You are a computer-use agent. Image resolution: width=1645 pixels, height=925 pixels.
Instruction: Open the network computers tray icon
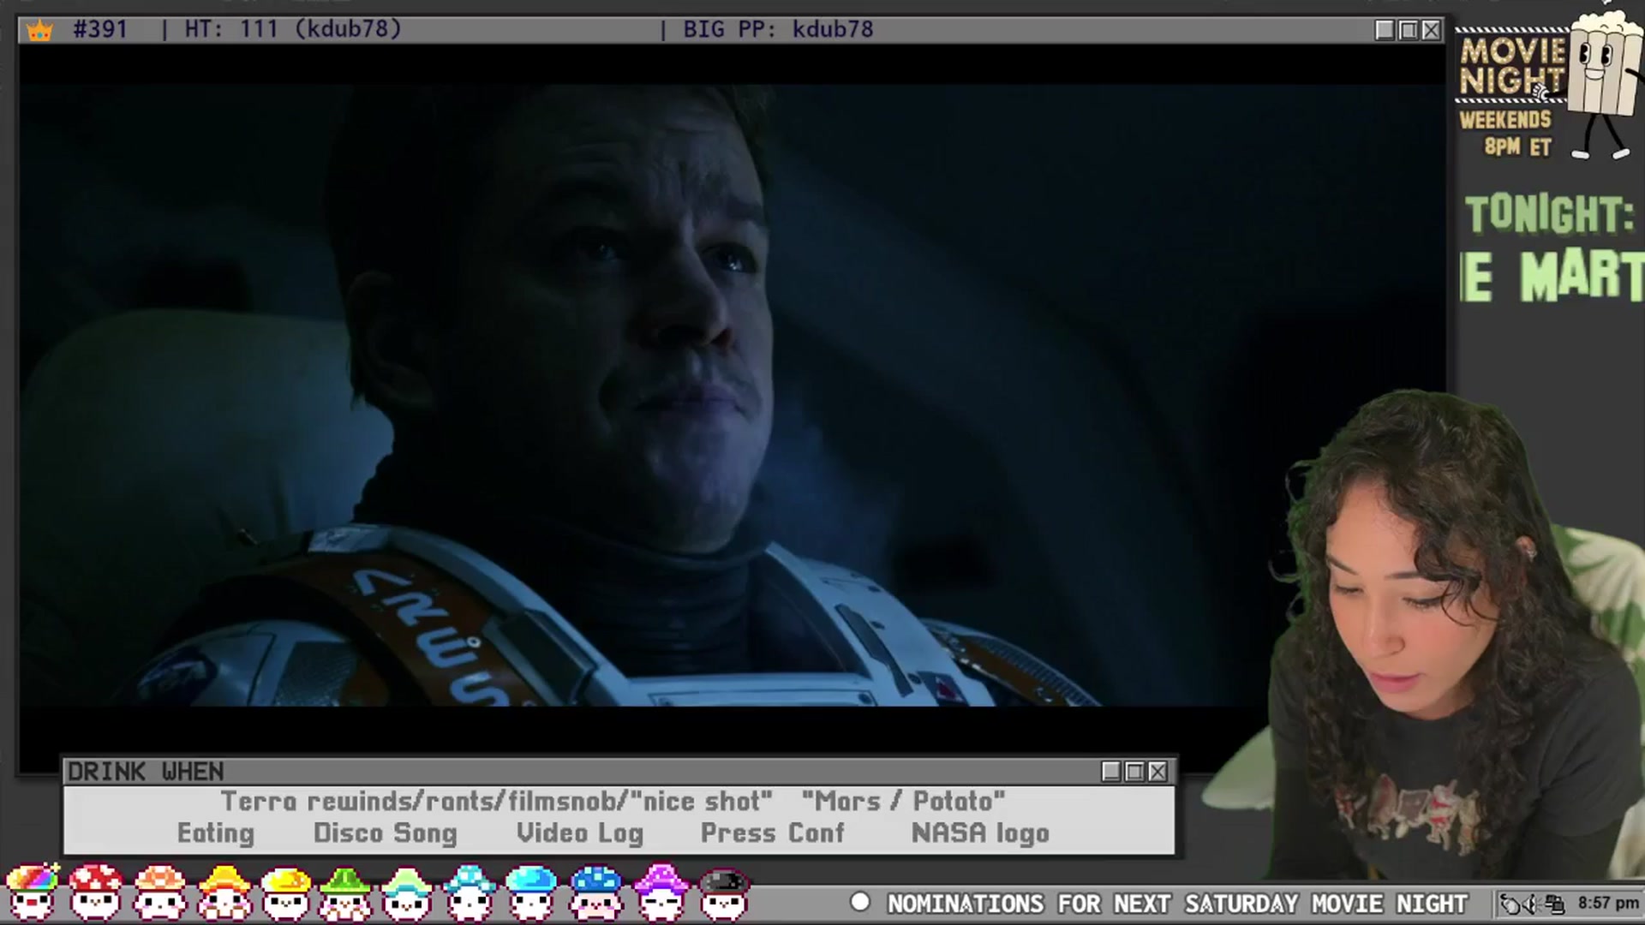pos(1554,904)
